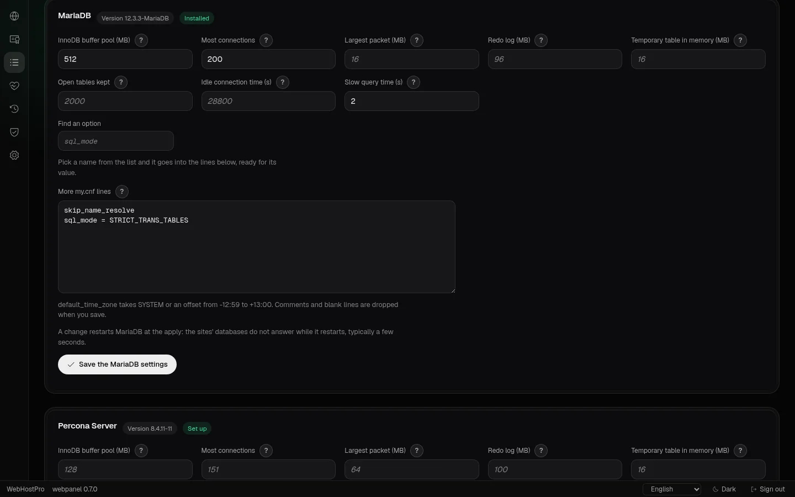Toggle the Dark theme switch
Image resolution: width=795 pixels, height=497 pixels.
pos(724,489)
